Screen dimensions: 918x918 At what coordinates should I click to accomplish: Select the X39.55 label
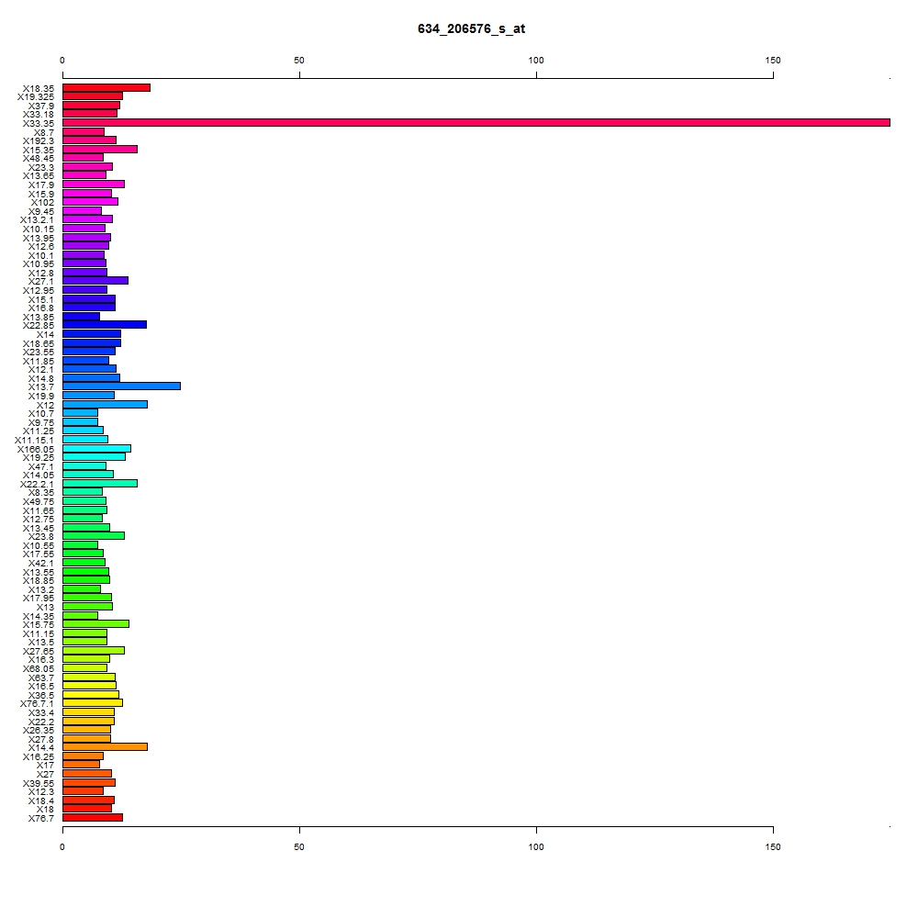(38, 783)
